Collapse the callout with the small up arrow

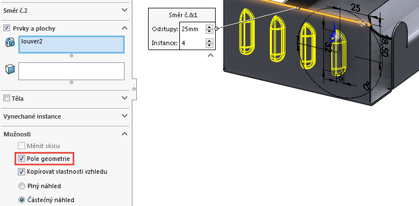coord(211,55)
